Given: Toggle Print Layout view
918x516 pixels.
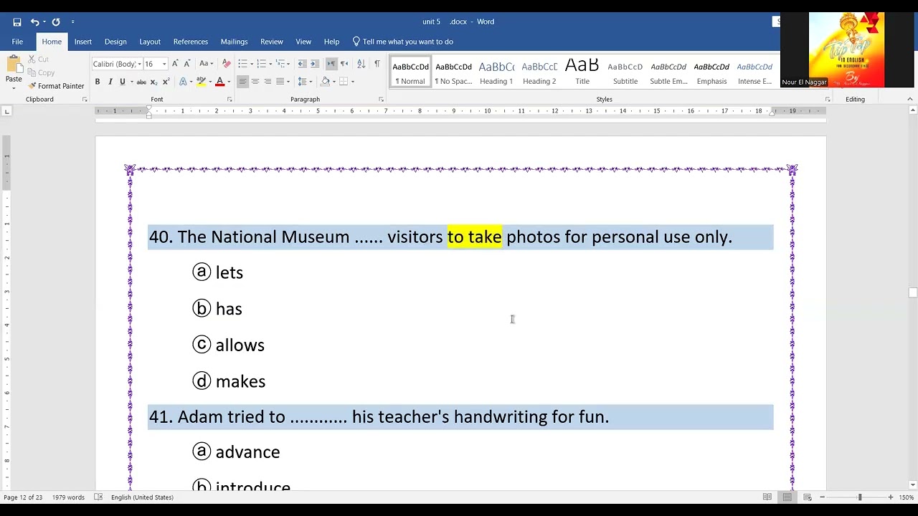Looking at the screenshot, I should tap(787, 497).
